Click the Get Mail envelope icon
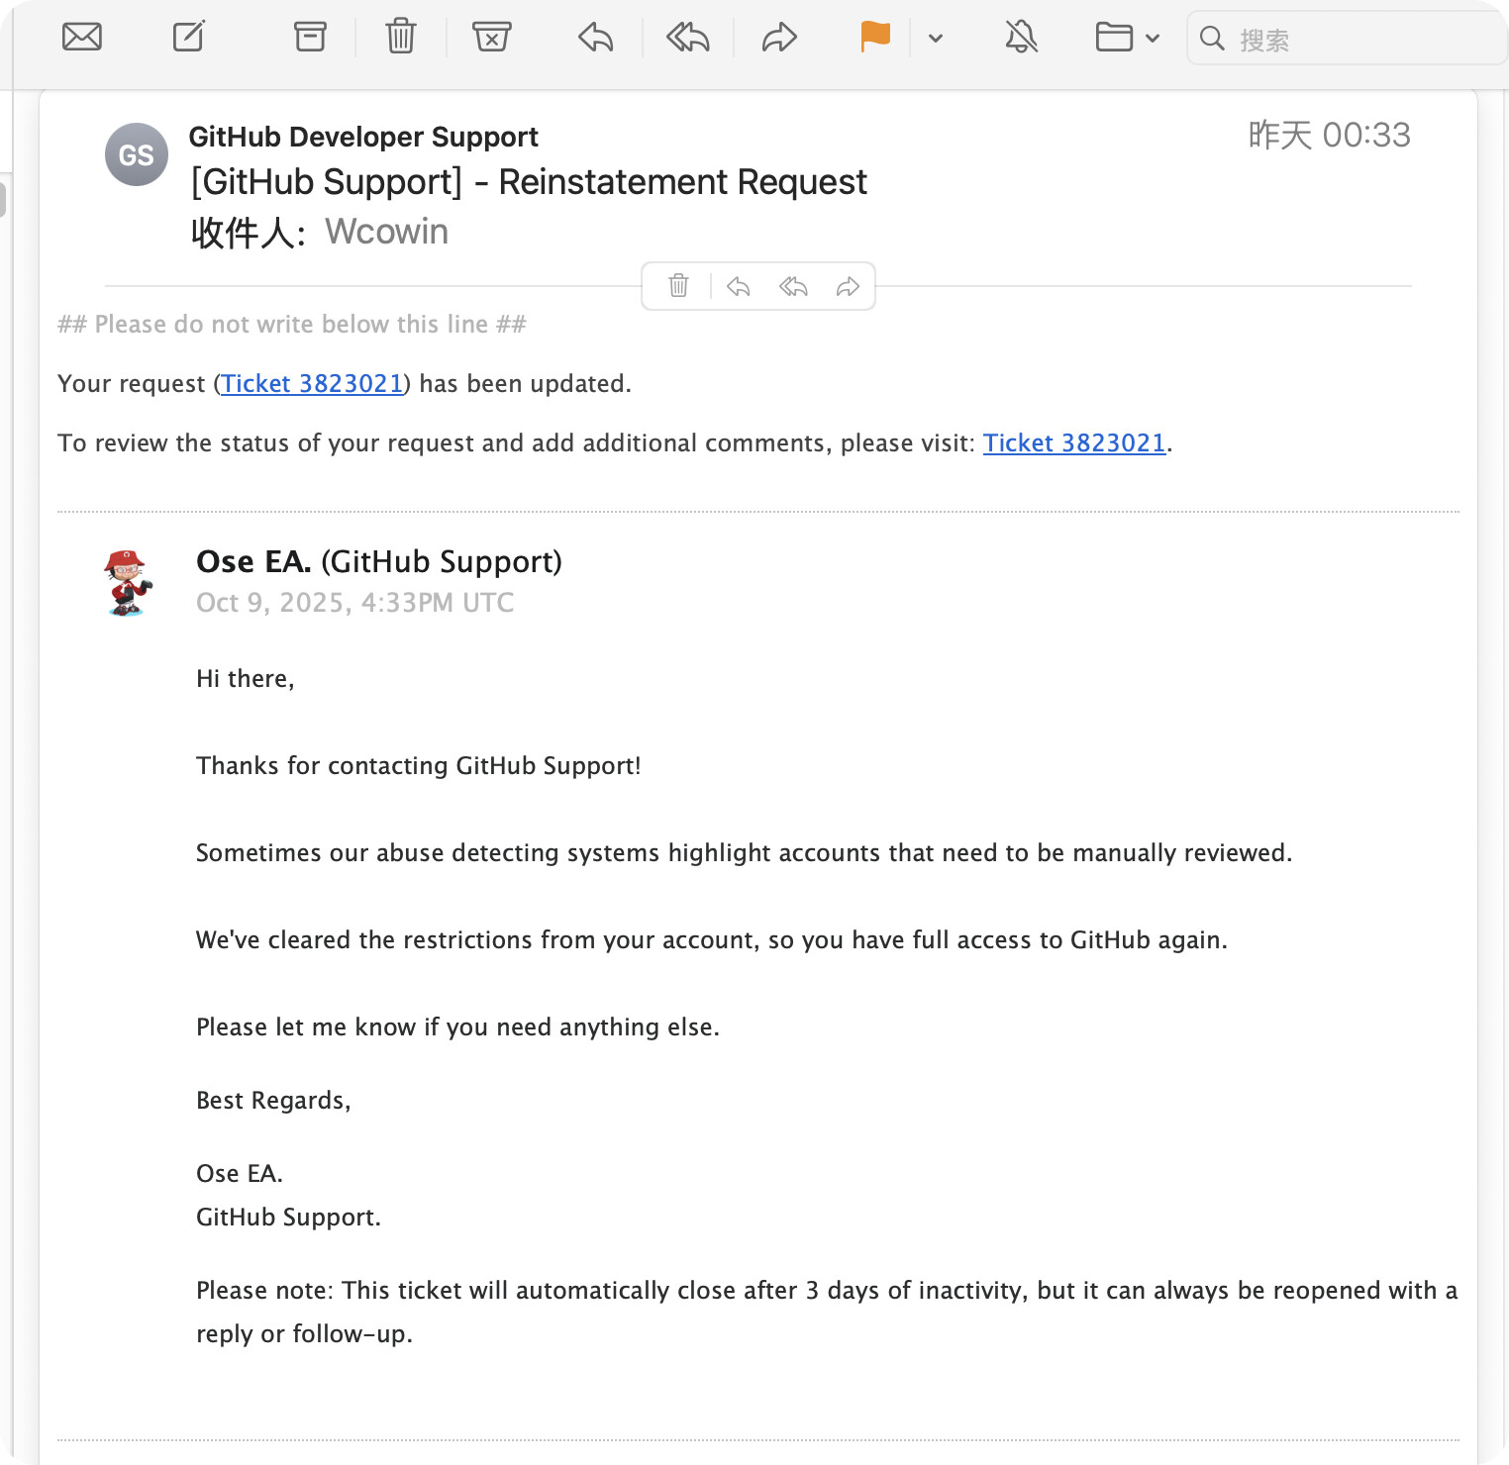This screenshot has width=1509, height=1465. click(x=82, y=38)
